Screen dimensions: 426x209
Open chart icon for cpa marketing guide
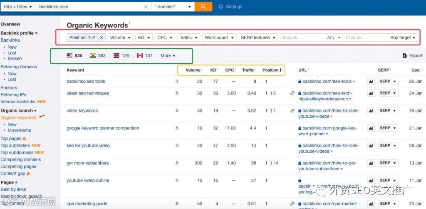(x=371, y=204)
